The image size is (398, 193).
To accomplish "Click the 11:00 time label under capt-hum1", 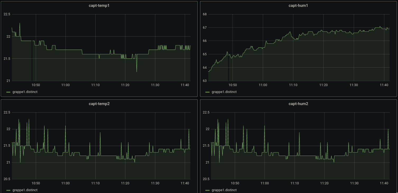I will (x=263, y=85).
